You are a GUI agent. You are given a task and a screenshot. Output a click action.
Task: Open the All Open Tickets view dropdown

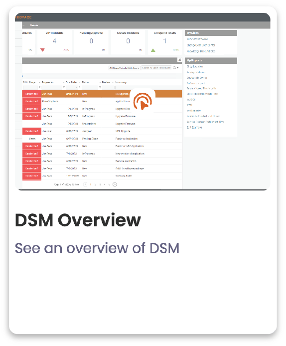point(125,68)
